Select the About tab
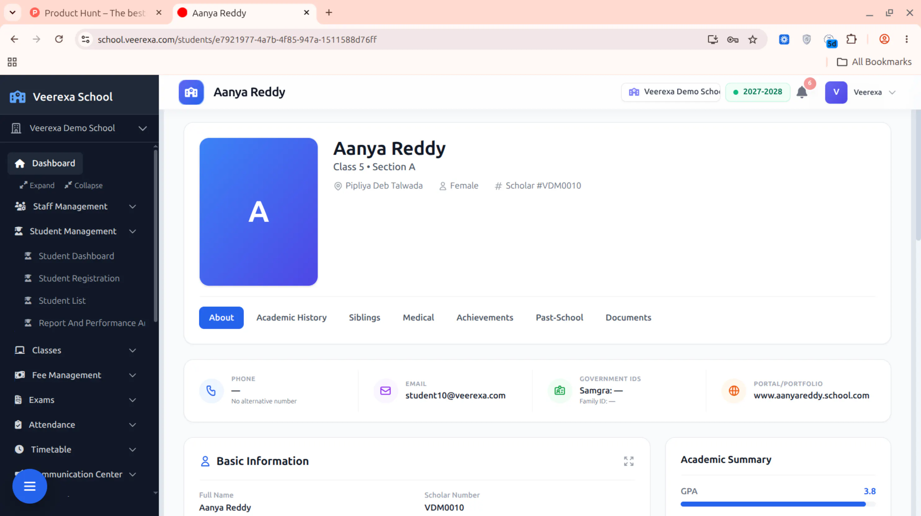 (x=221, y=317)
